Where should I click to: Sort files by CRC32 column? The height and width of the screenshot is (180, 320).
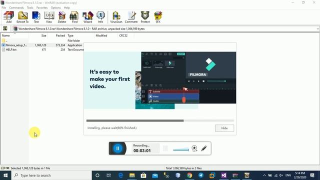click(125, 35)
